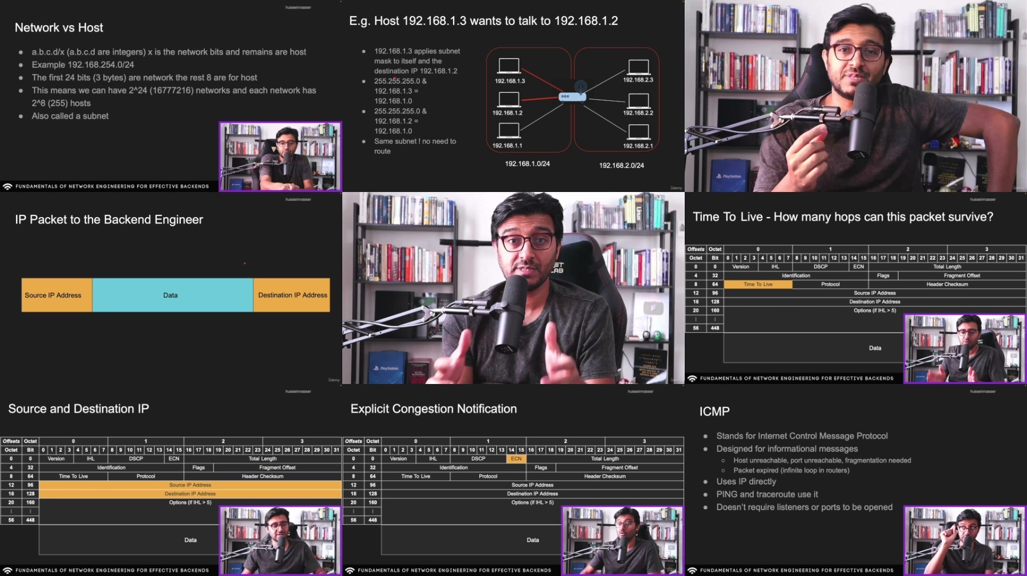Click highlighted Source IP Address row in Source and Destination slide
This screenshot has height=576, width=1027.
pyautogui.click(x=190, y=485)
